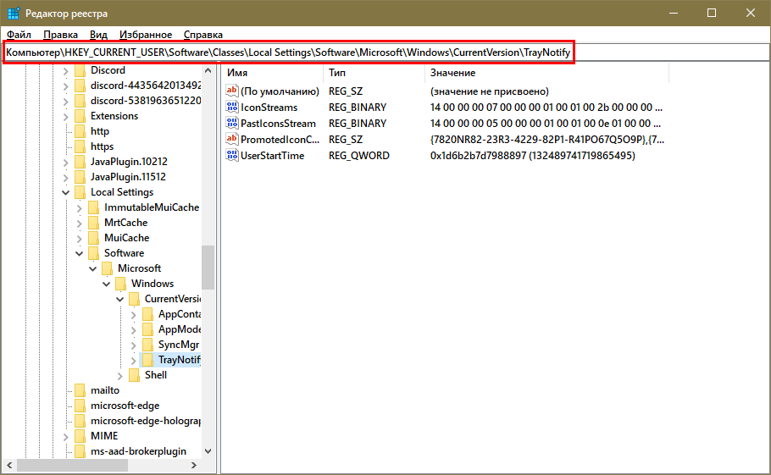Click the registry path address bar
The height and width of the screenshot is (475, 771).
coord(290,53)
